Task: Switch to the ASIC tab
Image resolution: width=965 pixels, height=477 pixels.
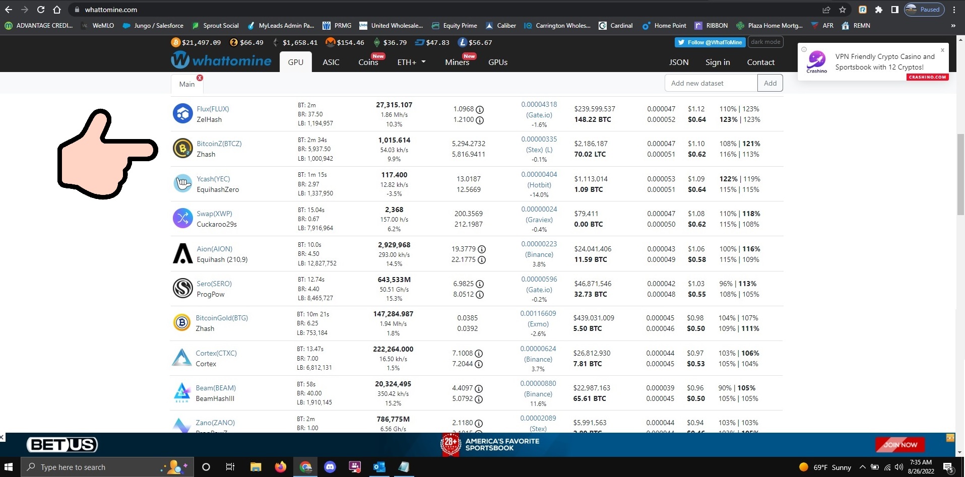Action: [331, 62]
